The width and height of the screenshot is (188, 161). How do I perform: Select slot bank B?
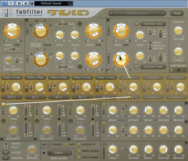(179, 70)
